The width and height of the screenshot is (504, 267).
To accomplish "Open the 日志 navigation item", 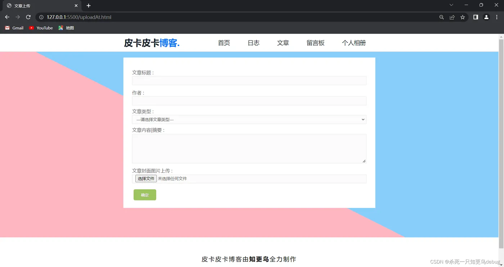I will [253, 43].
